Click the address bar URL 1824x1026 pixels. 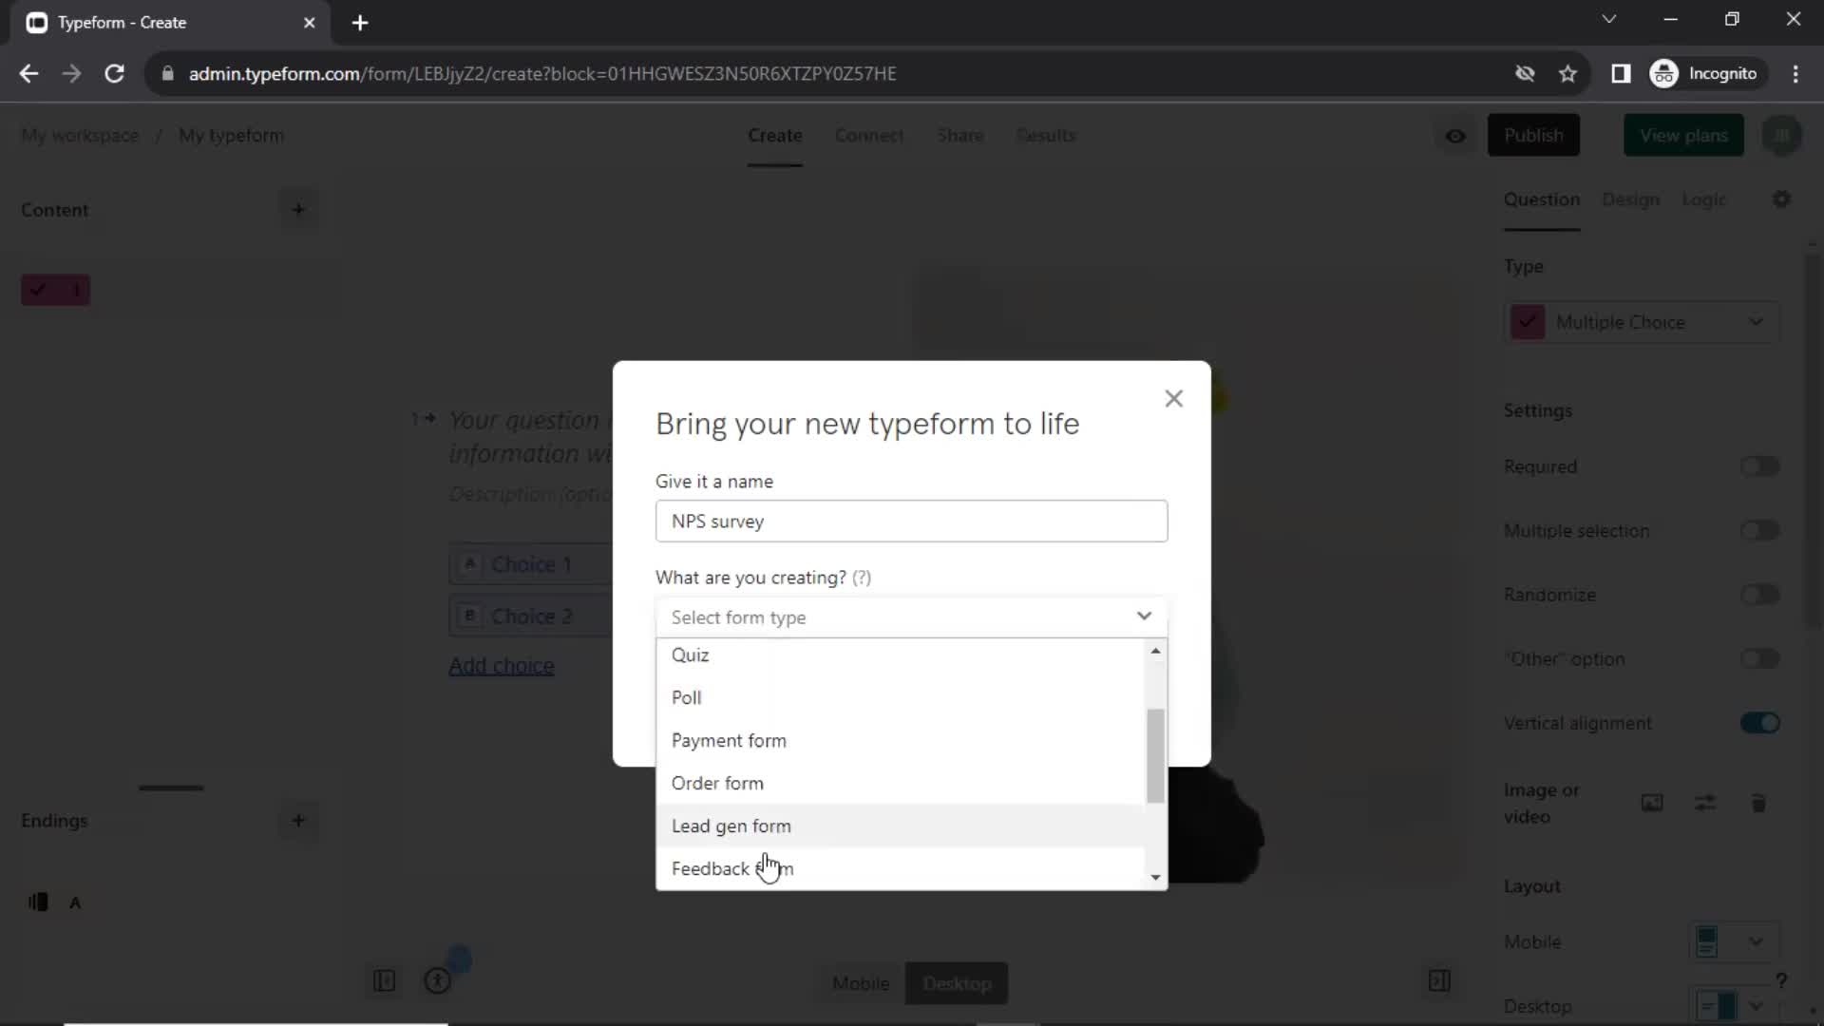541,73
